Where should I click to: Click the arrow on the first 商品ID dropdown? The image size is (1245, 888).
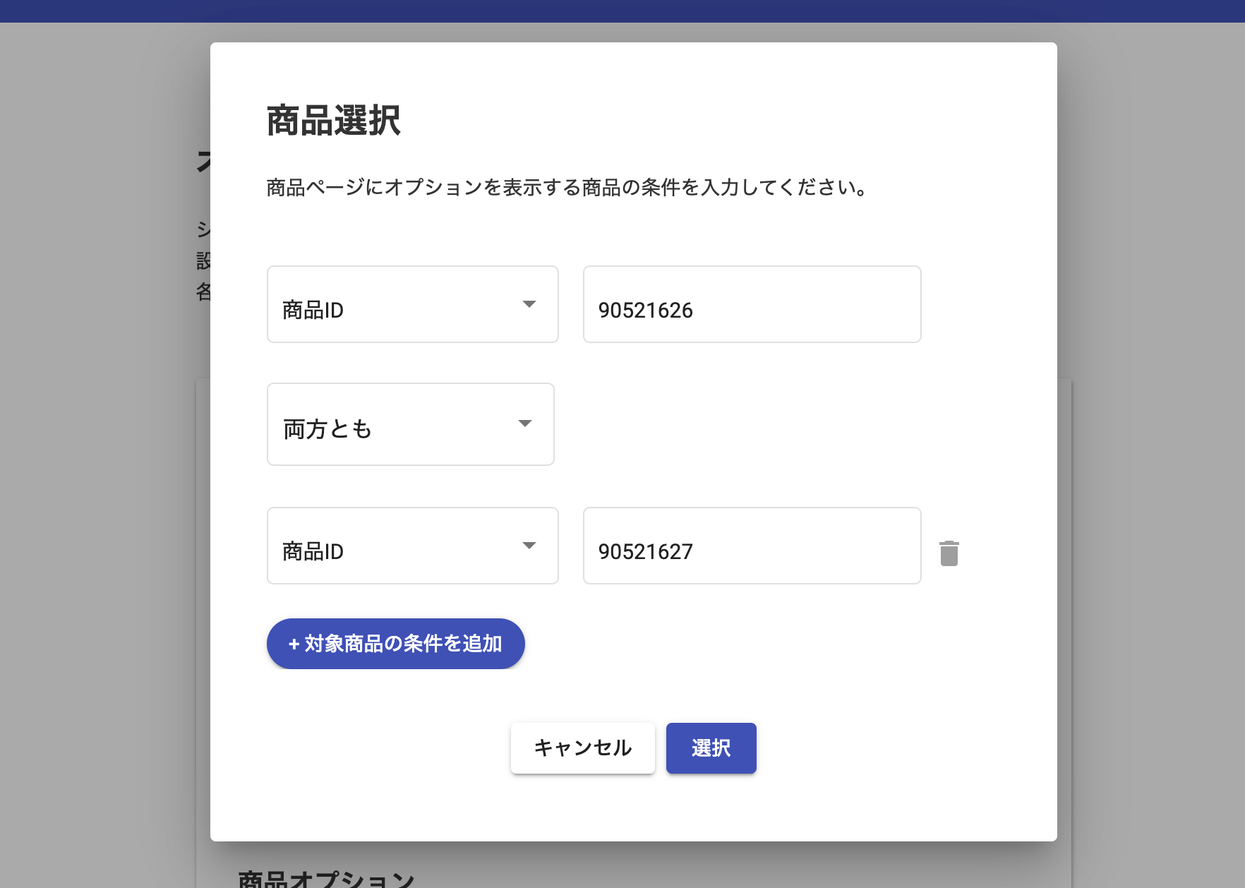click(x=529, y=304)
